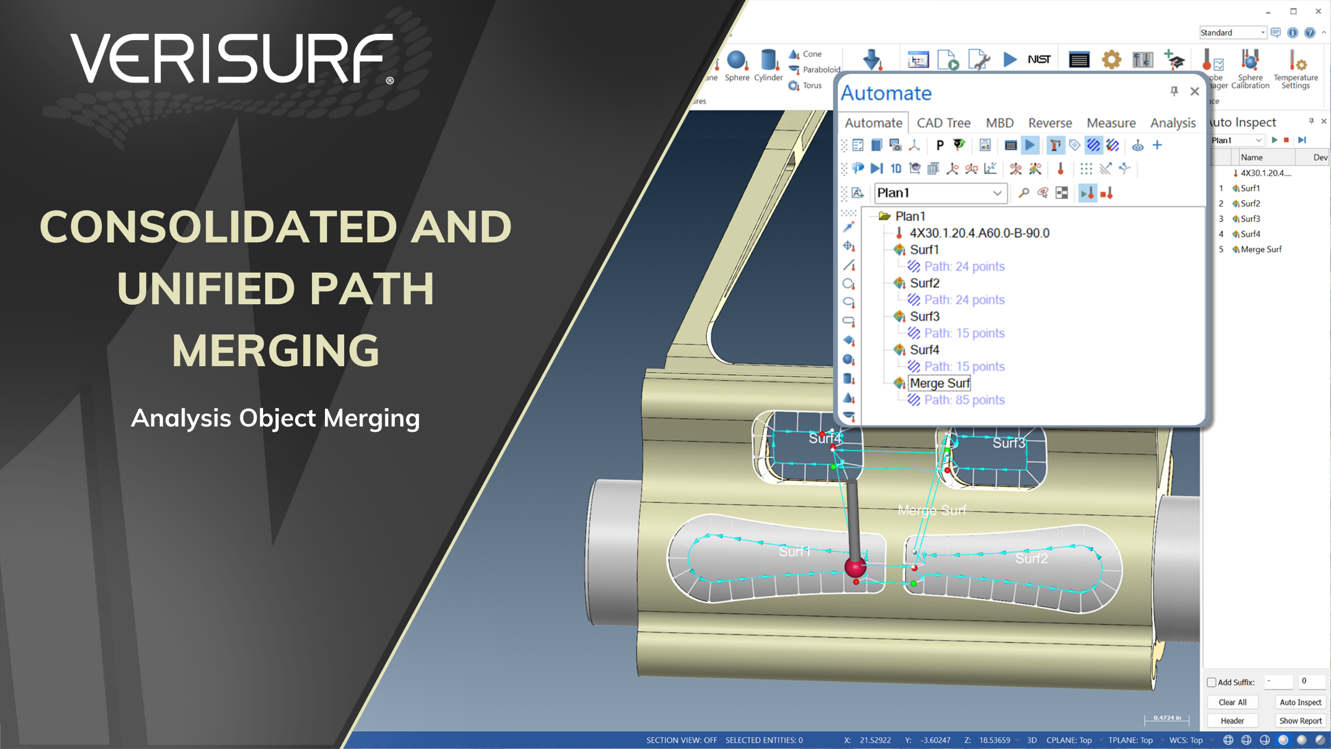Switch to the Reverse tab
Screen dimensions: 1331x749
coord(1050,123)
